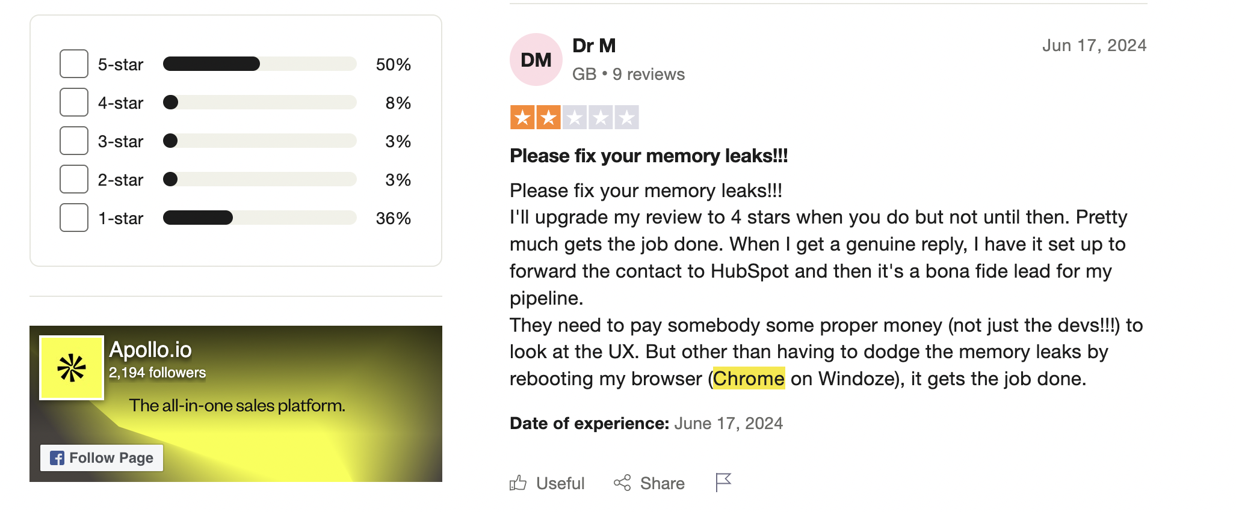
Task: Flag the review with the flag icon
Action: coord(723,483)
